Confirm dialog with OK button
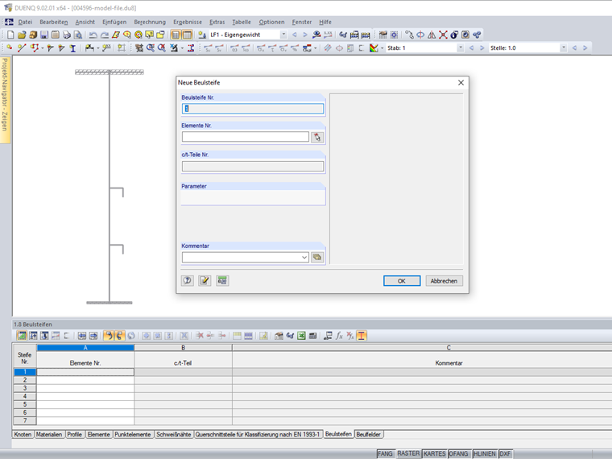Image resolution: width=612 pixels, height=459 pixels. 402,281
